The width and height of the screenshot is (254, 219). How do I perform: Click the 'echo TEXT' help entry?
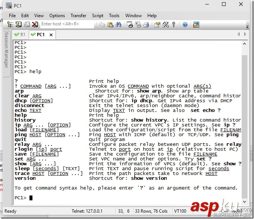tap(28, 110)
